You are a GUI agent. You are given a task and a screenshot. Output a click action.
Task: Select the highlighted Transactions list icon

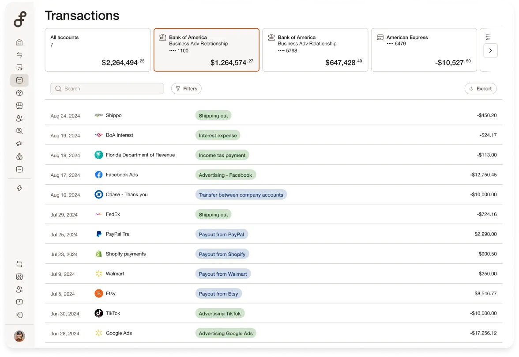[19, 80]
